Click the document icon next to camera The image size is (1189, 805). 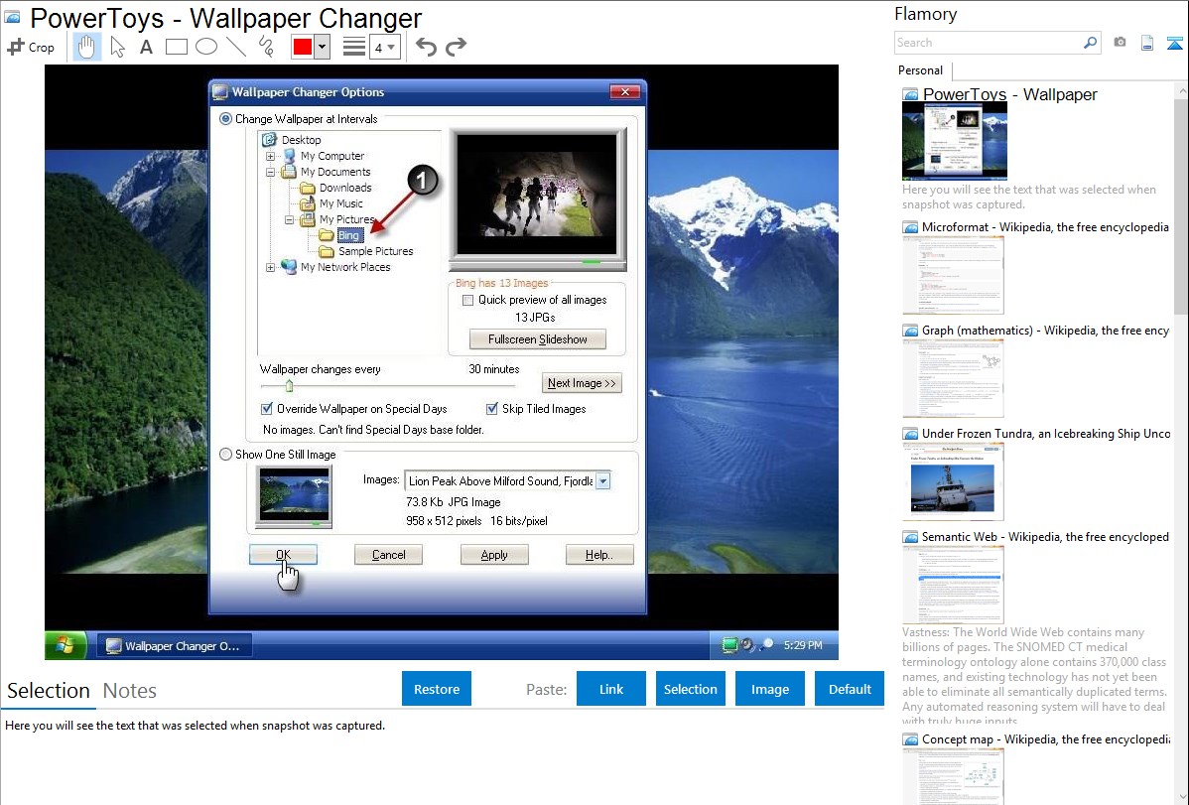tap(1147, 44)
